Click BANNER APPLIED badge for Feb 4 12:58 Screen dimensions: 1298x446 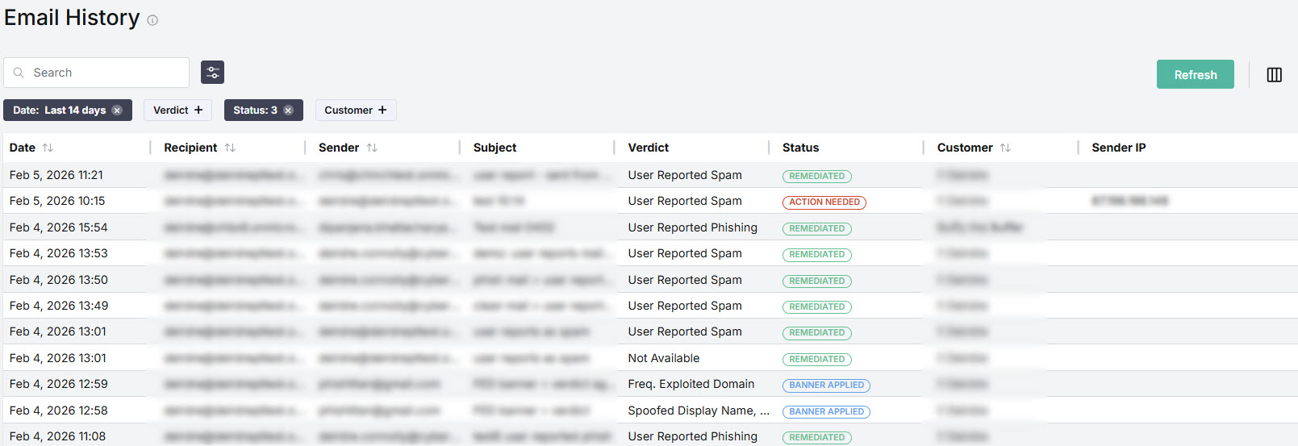click(826, 411)
